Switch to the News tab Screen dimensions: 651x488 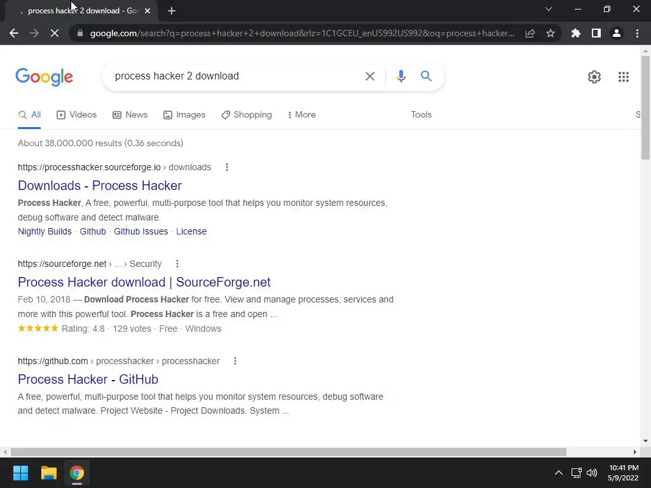pyautogui.click(x=130, y=115)
